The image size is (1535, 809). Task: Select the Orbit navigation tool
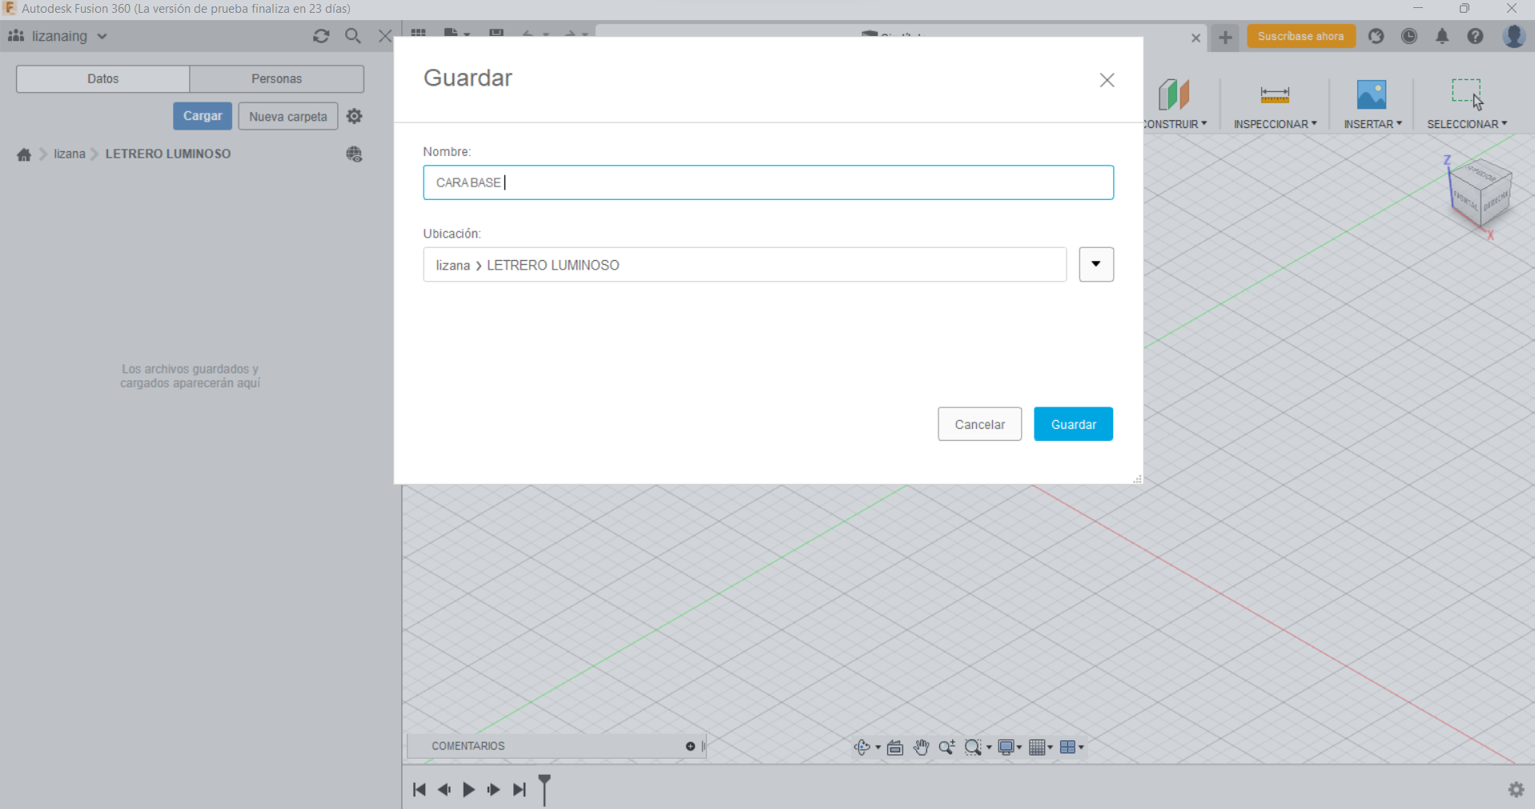click(862, 747)
